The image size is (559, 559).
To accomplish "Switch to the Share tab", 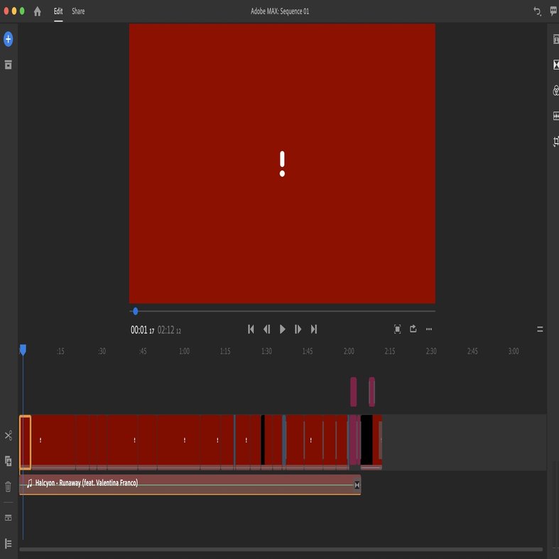I will 78,11.
